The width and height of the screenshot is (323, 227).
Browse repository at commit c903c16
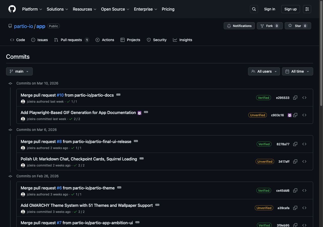tap(304, 115)
